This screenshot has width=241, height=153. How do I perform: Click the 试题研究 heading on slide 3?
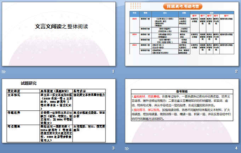pyautogui.click(x=28, y=84)
